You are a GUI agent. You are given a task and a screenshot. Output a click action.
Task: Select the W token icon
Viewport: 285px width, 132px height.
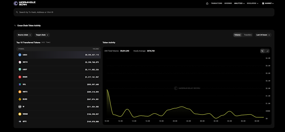[x=20, y=107]
